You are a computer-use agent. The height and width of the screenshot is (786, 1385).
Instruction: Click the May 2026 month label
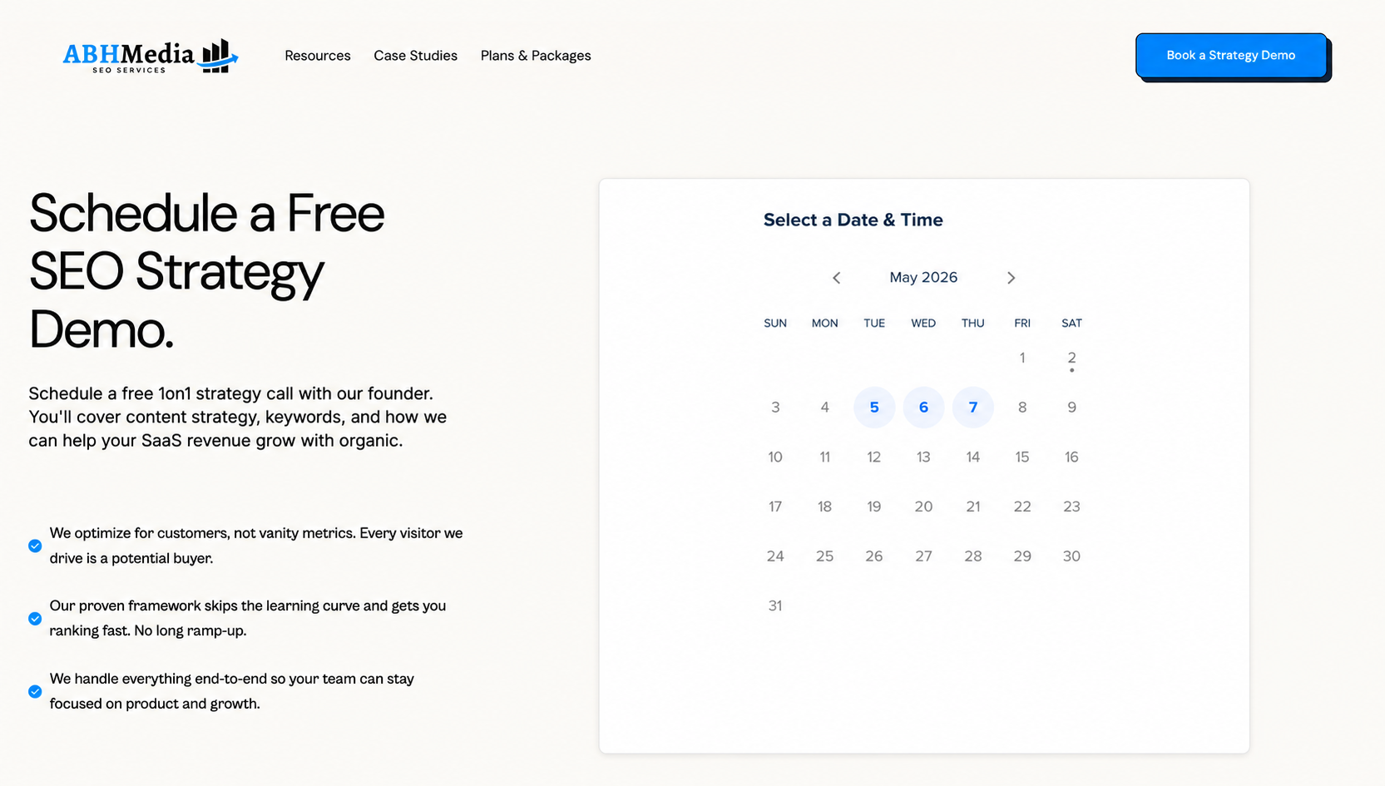pos(923,278)
